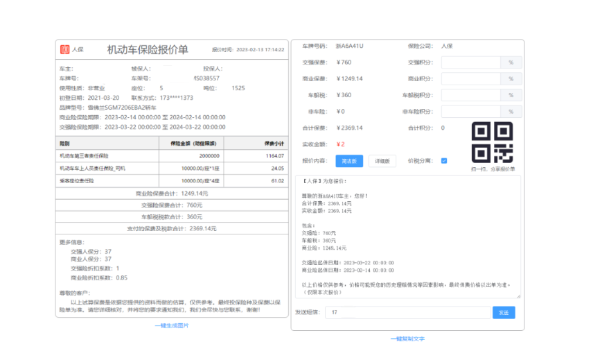The width and height of the screenshot is (593, 360).
Task: Click the blue 发送 button
Action: point(504,312)
